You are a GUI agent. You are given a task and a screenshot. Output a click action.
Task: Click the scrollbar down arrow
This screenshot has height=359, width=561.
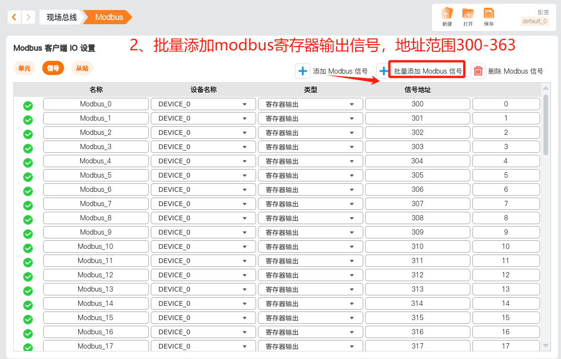pos(546,346)
